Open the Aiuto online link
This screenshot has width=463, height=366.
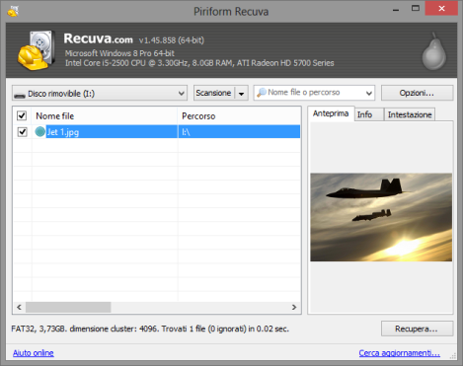(x=34, y=353)
